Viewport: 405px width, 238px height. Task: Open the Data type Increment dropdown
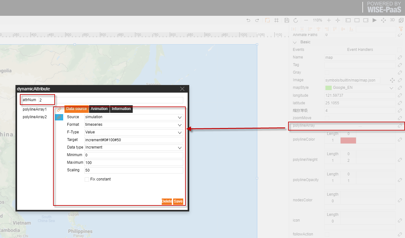coord(134,147)
